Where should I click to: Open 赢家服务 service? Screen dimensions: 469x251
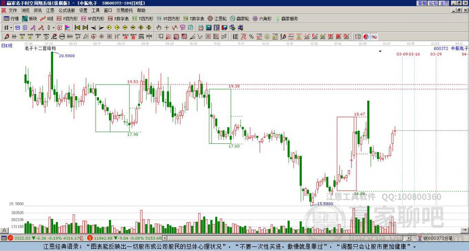pos(287,18)
